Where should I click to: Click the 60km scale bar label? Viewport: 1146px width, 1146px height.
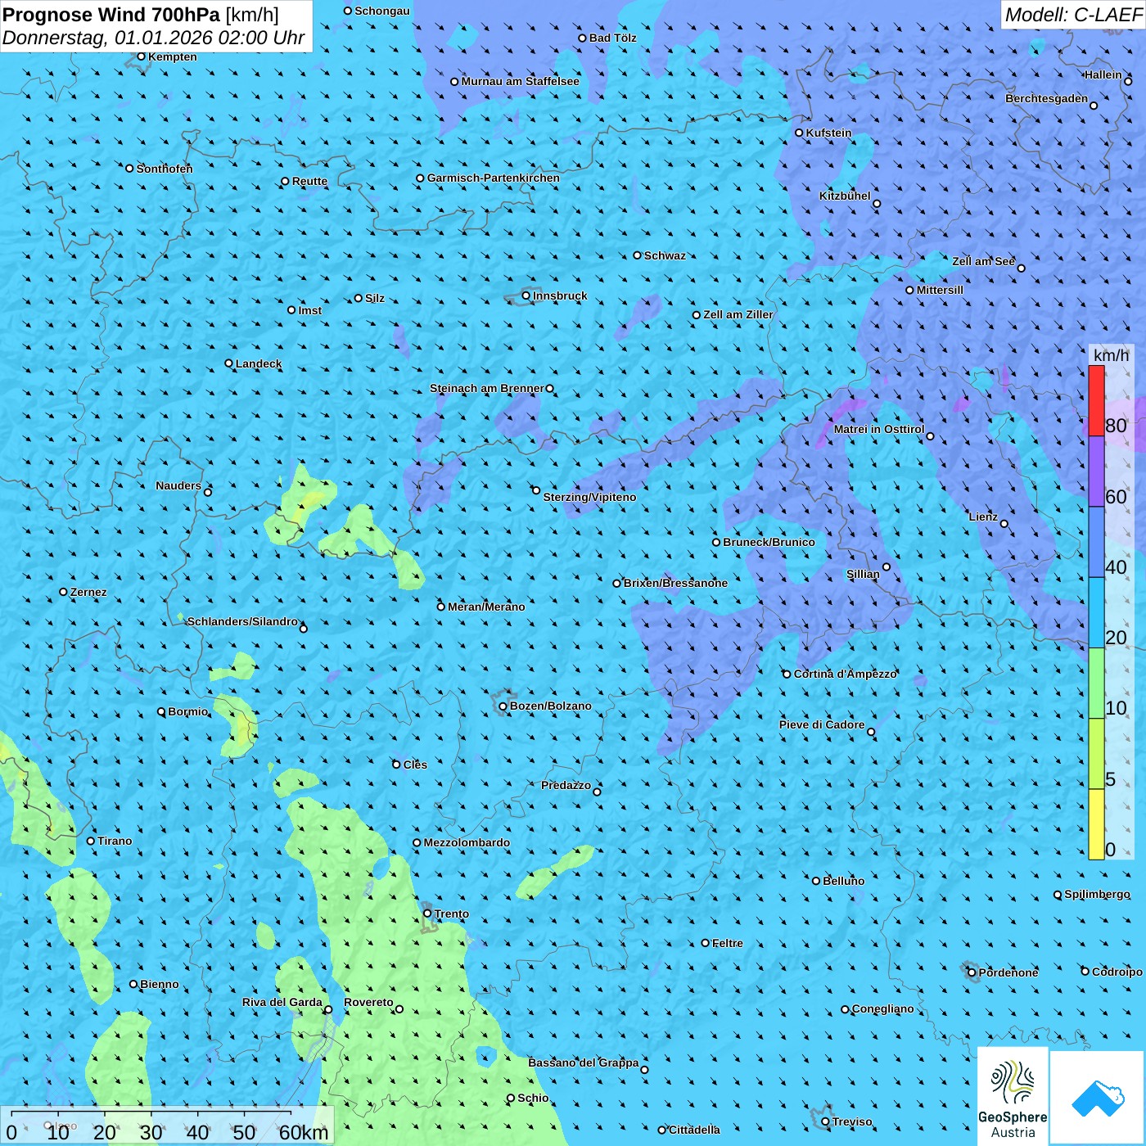click(304, 1132)
